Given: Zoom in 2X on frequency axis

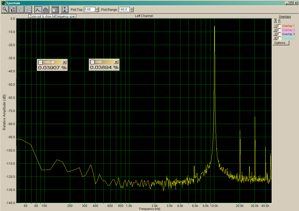Looking at the screenshot, I should 13,10.
